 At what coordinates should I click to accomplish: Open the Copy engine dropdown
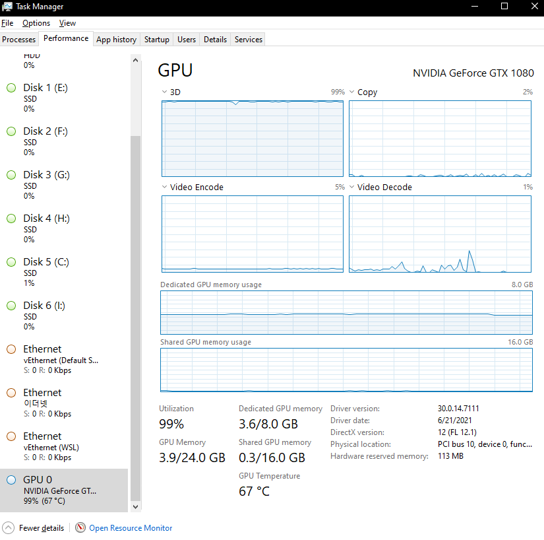tap(352, 92)
